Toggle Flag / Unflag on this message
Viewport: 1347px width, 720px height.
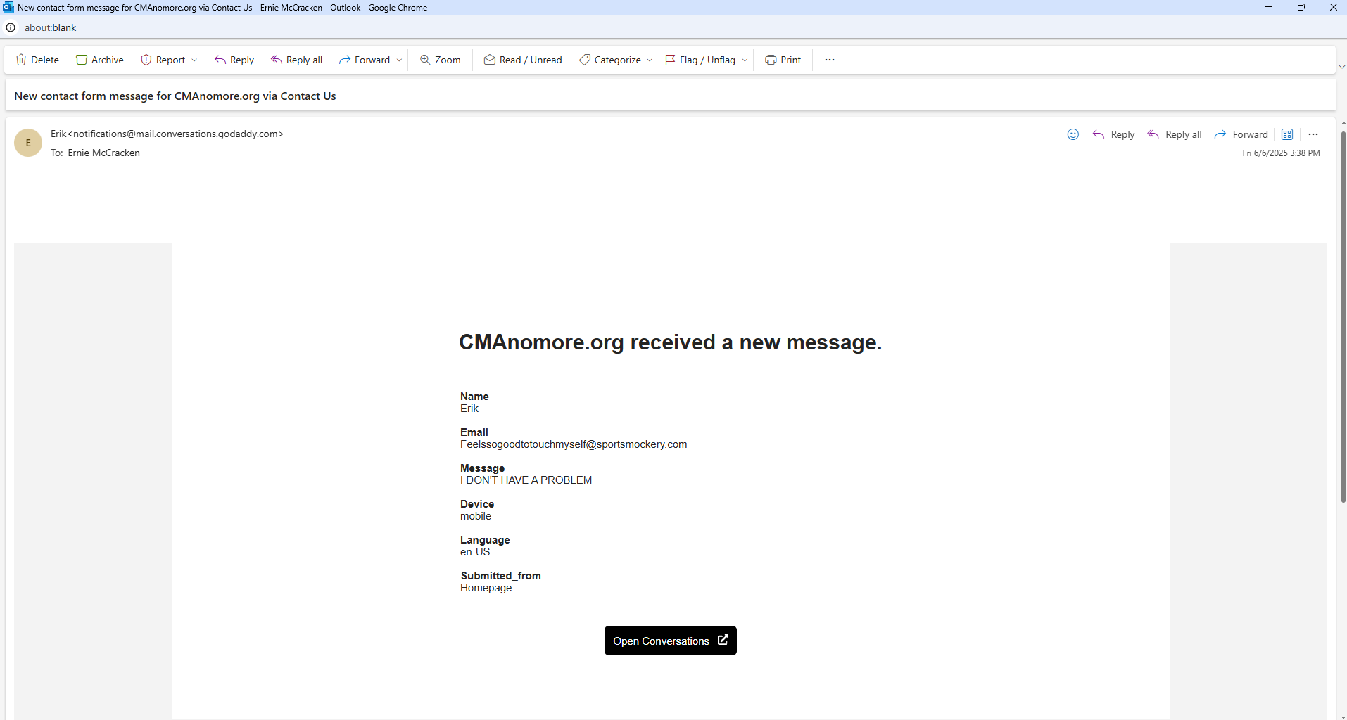700,60
